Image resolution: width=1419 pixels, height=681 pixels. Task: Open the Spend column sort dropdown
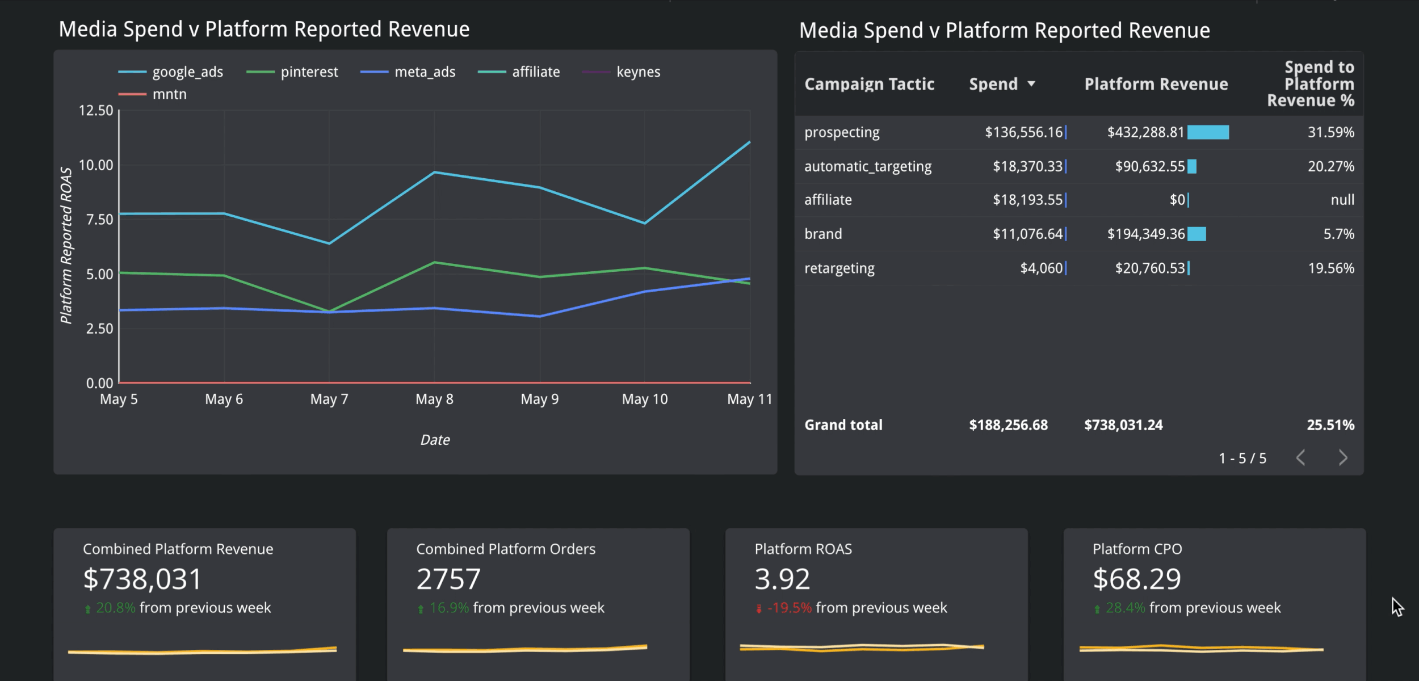(1032, 83)
